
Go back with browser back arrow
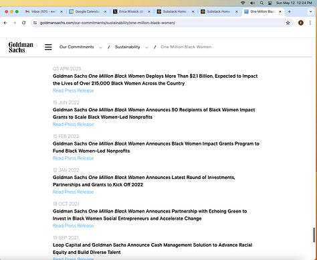pos(5,23)
